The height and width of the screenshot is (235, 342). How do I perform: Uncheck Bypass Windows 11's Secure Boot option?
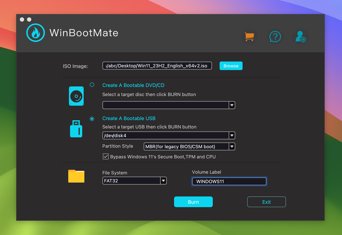tap(106, 156)
